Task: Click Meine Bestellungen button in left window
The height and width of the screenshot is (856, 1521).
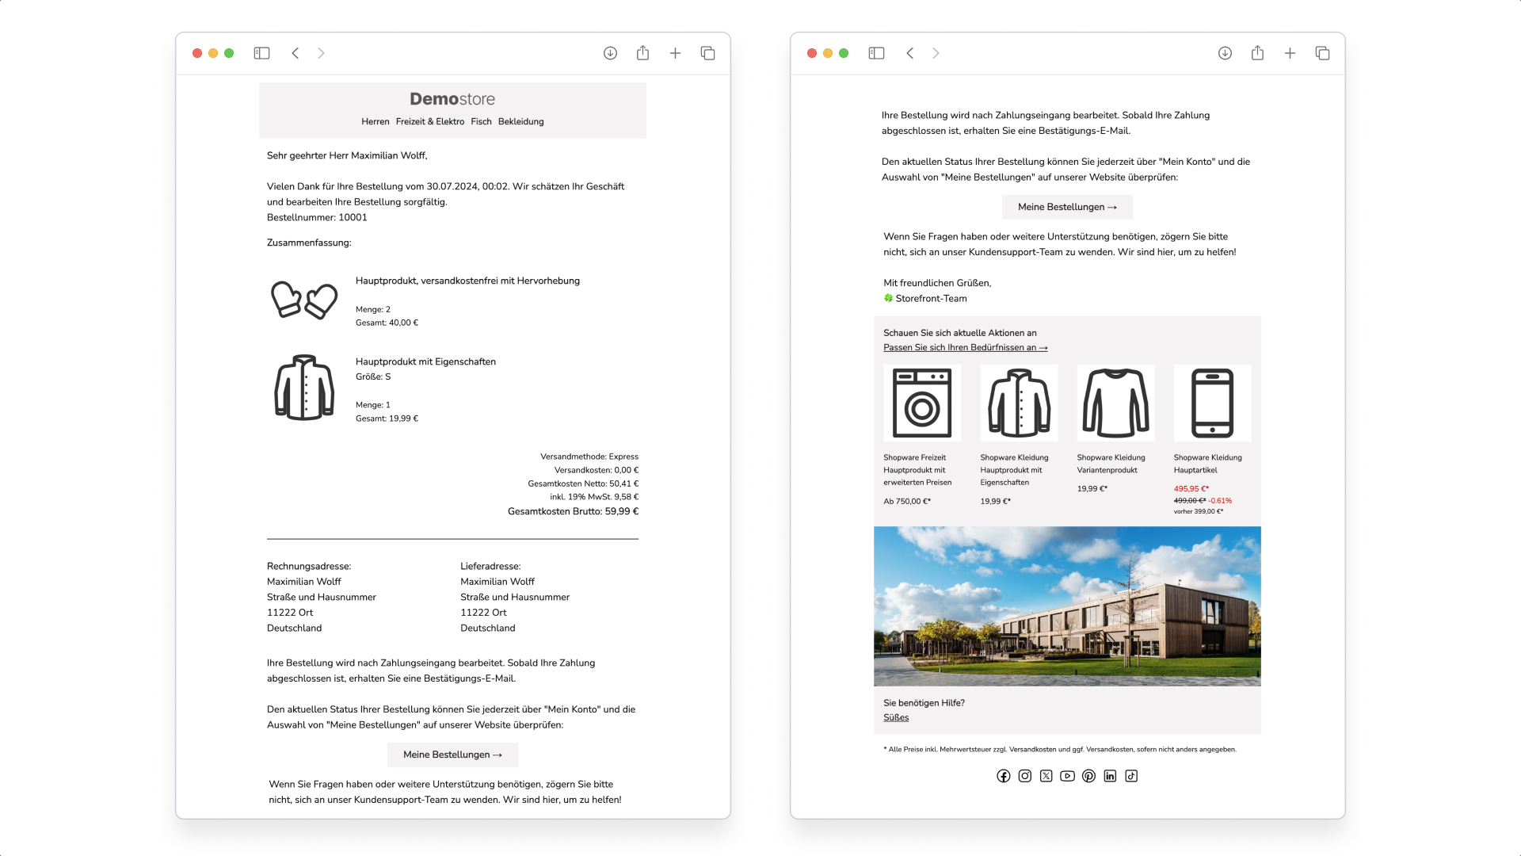Action: tap(452, 755)
